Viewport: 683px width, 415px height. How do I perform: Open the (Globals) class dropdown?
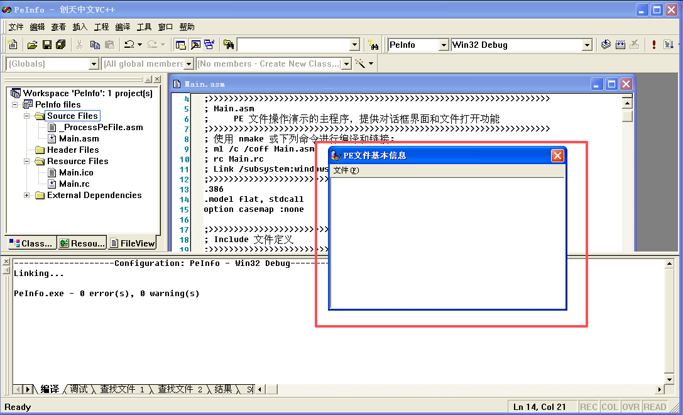94,64
